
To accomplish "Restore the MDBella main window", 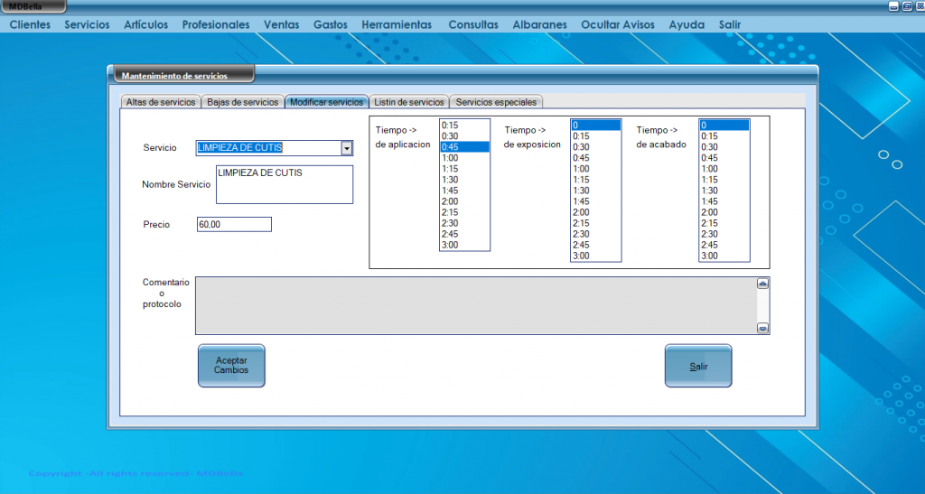I will click(907, 6).
